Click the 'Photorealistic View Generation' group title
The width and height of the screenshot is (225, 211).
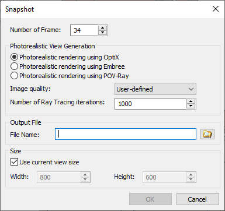point(53,46)
